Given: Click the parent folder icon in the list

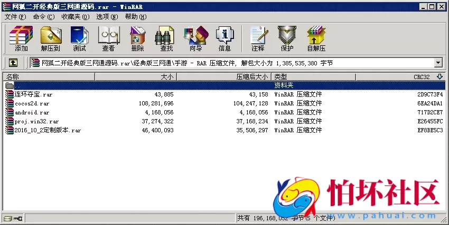Looking at the screenshot, I should tap(10, 85).
